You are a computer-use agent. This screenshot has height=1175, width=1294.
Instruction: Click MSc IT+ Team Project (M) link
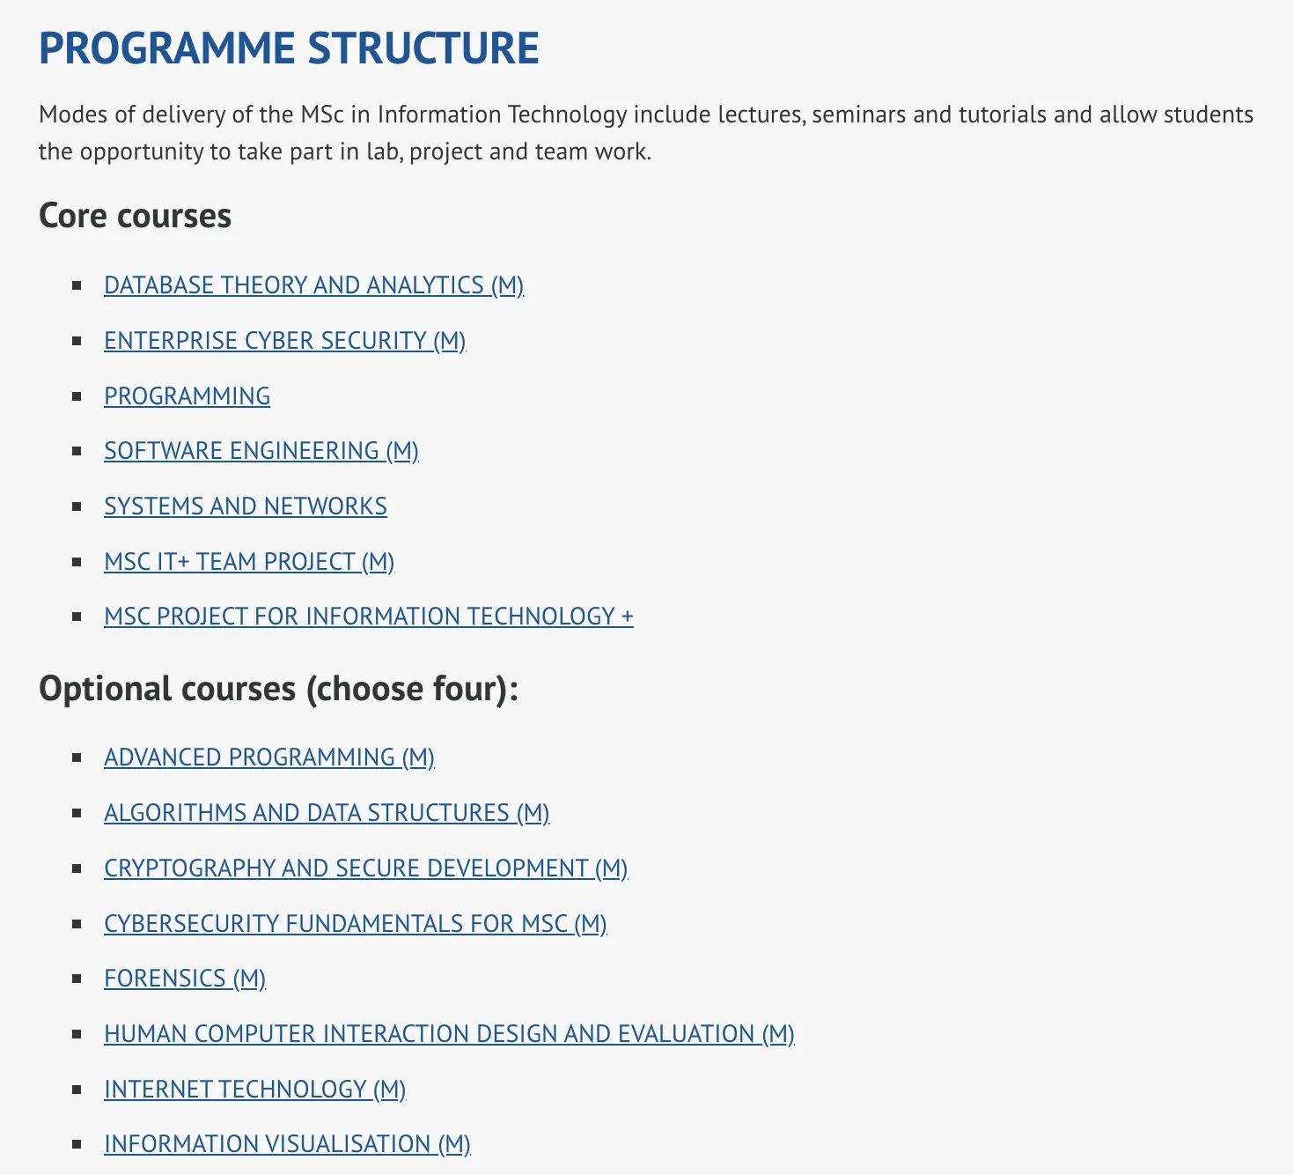tap(249, 562)
